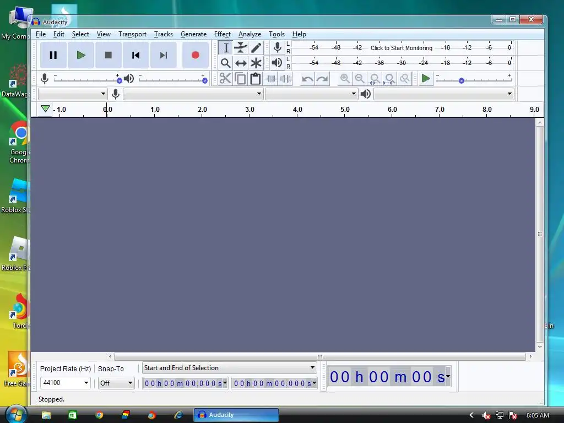Stop playback with the Stop button
This screenshot has height=423, width=564.
click(109, 55)
